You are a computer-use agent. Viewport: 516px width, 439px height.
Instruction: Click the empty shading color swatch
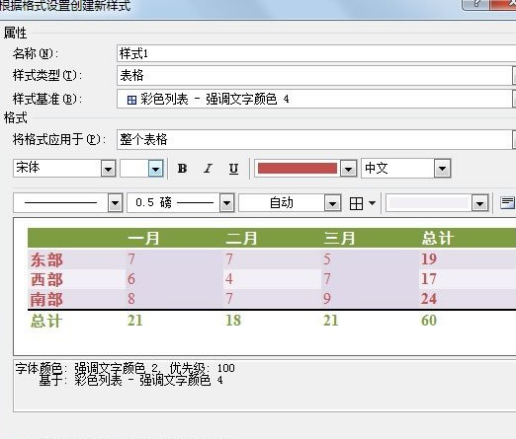click(x=428, y=203)
